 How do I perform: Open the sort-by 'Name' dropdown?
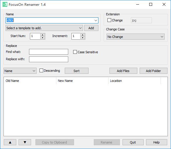20,71
